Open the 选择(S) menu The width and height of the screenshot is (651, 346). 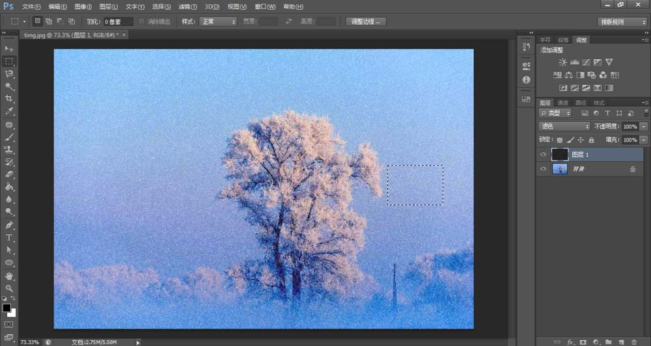(x=161, y=7)
